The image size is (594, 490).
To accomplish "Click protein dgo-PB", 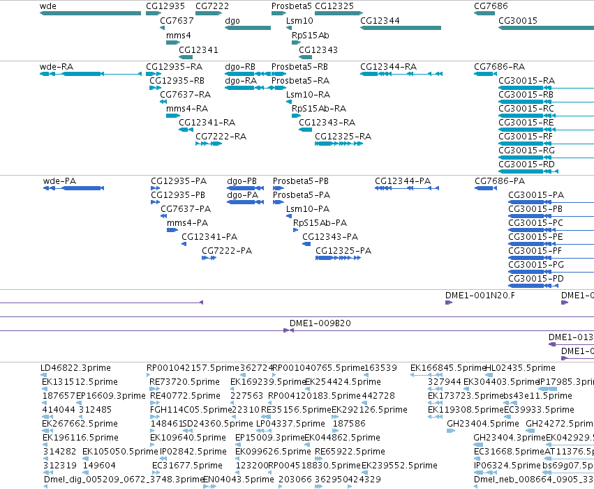I will coord(246,188).
